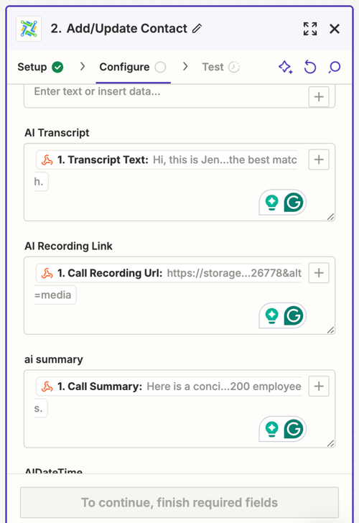Click the 'Enter text or insert data' field
This screenshot has height=523, width=359.
point(166,96)
